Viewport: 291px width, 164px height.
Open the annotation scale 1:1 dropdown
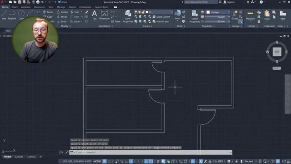point(219,161)
